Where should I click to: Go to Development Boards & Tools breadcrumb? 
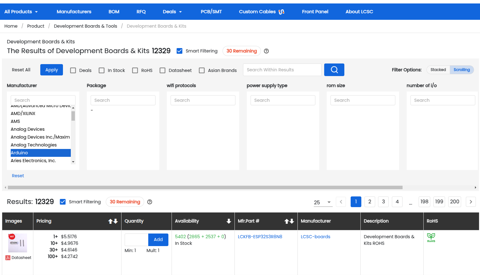click(x=85, y=26)
